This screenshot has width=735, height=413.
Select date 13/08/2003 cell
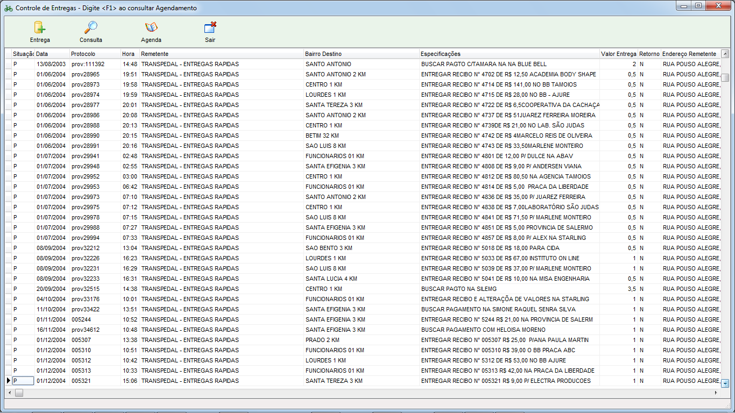tap(52, 64)
